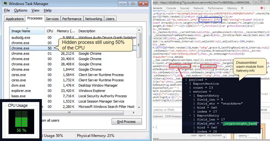
Task: Switch to the Services tab
Action: pos(52,19)
